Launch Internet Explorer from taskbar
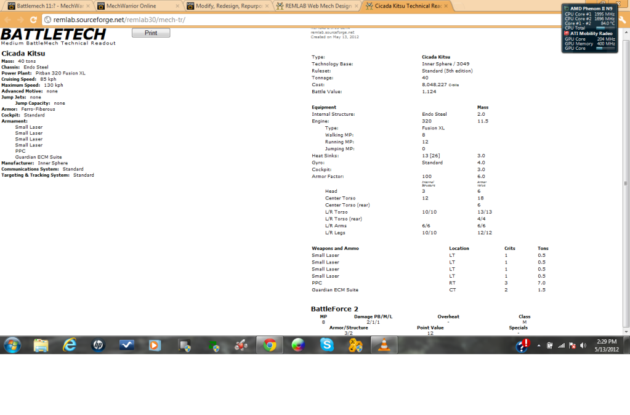Viewport: 630px width, 415px height. pyautogui.click(x=70, y=345)
